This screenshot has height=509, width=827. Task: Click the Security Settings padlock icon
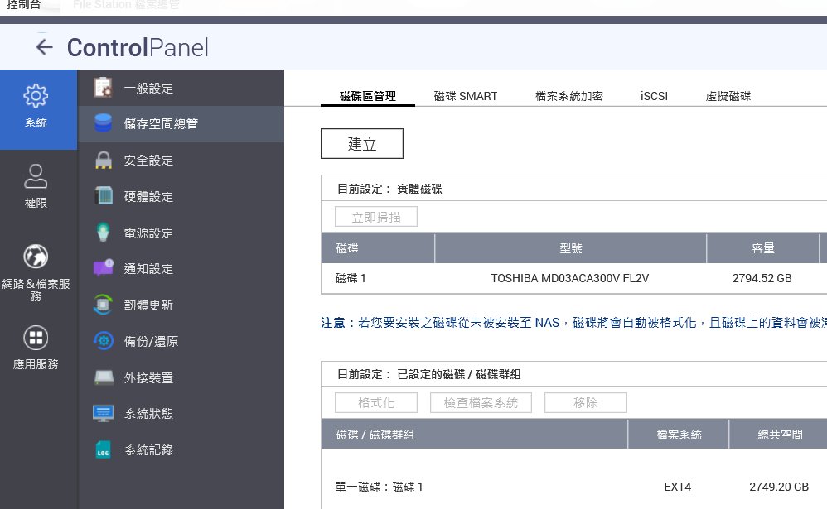pyautogui.click(x=104, y=161)
